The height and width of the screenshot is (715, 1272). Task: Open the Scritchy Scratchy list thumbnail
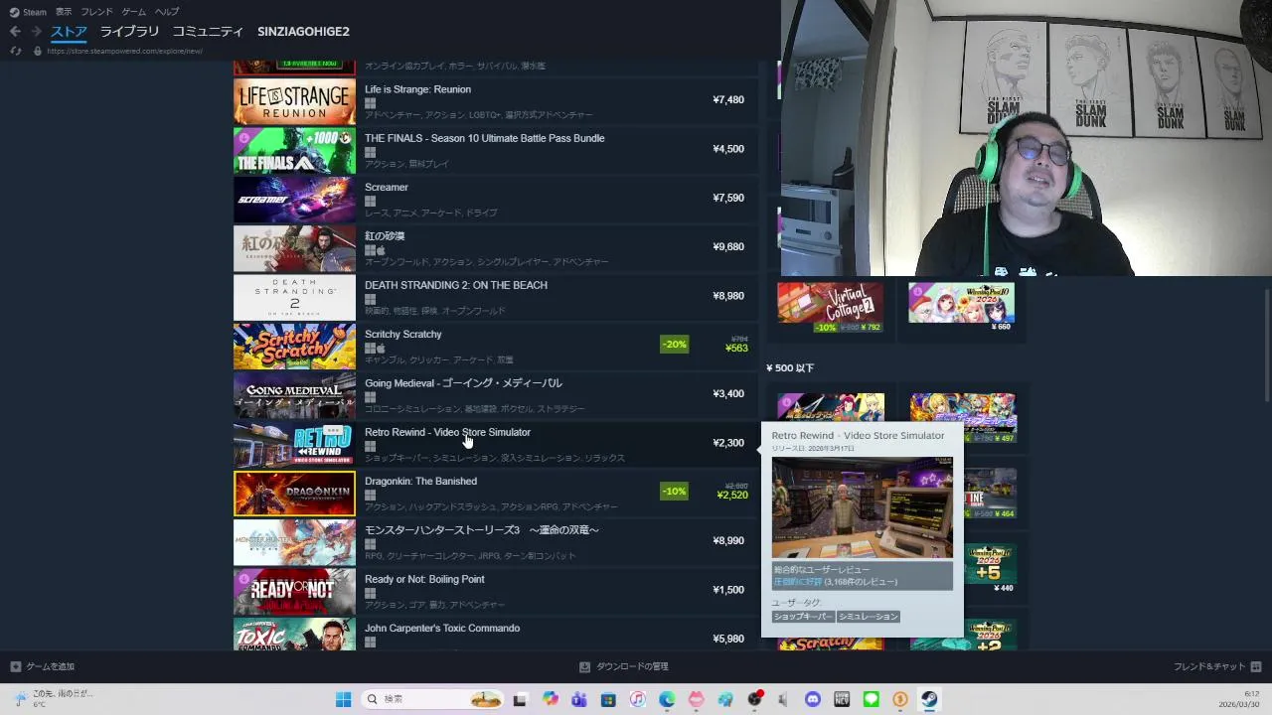tap(294, 347)
